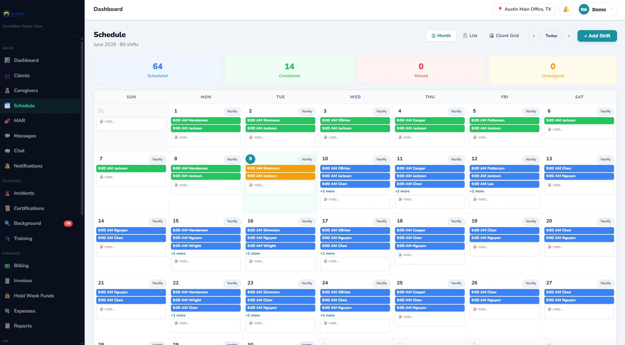Go to next month arrow

569,36
